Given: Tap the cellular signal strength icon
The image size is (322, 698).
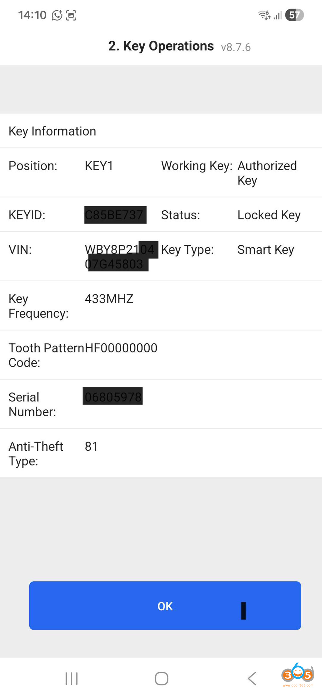Looking at the screenshot, I should pyautogui.click(x=278, y=15).
